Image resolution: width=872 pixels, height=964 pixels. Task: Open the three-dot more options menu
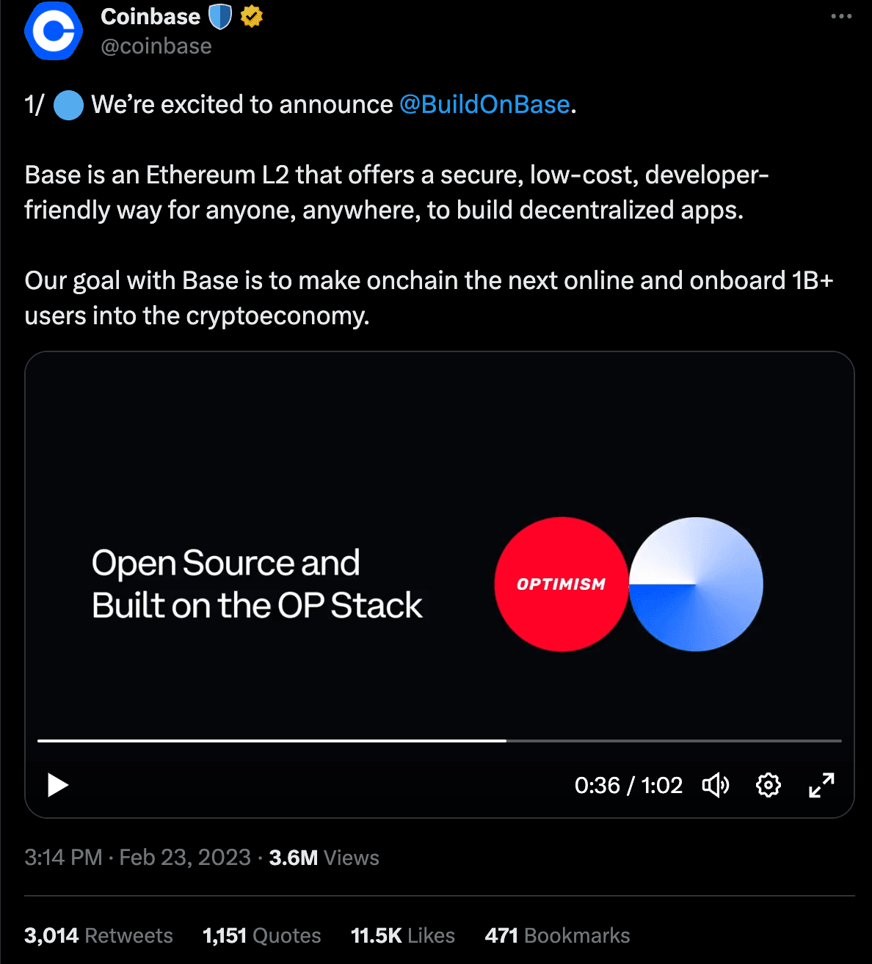pos(841,17)
